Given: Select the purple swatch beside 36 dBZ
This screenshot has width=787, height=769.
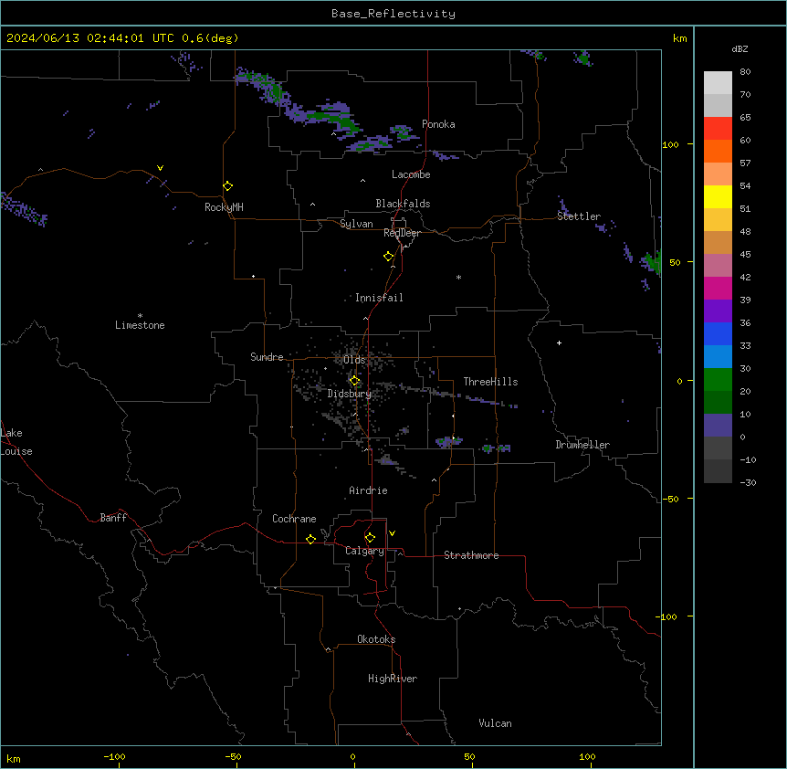Looking at the screenshot, I should (718, 311).
